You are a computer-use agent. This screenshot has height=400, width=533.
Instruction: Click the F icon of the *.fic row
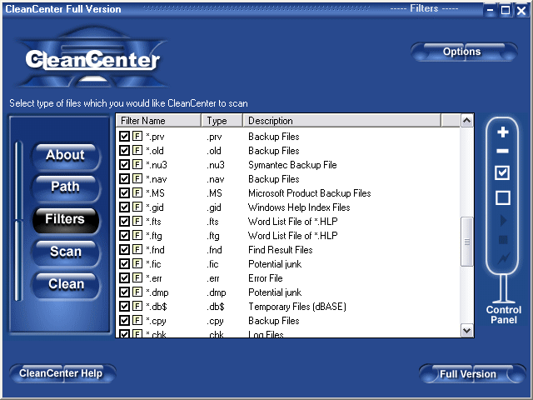[x=137, y=264]
